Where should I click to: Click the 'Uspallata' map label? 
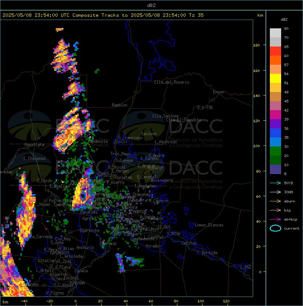point(34,145)
